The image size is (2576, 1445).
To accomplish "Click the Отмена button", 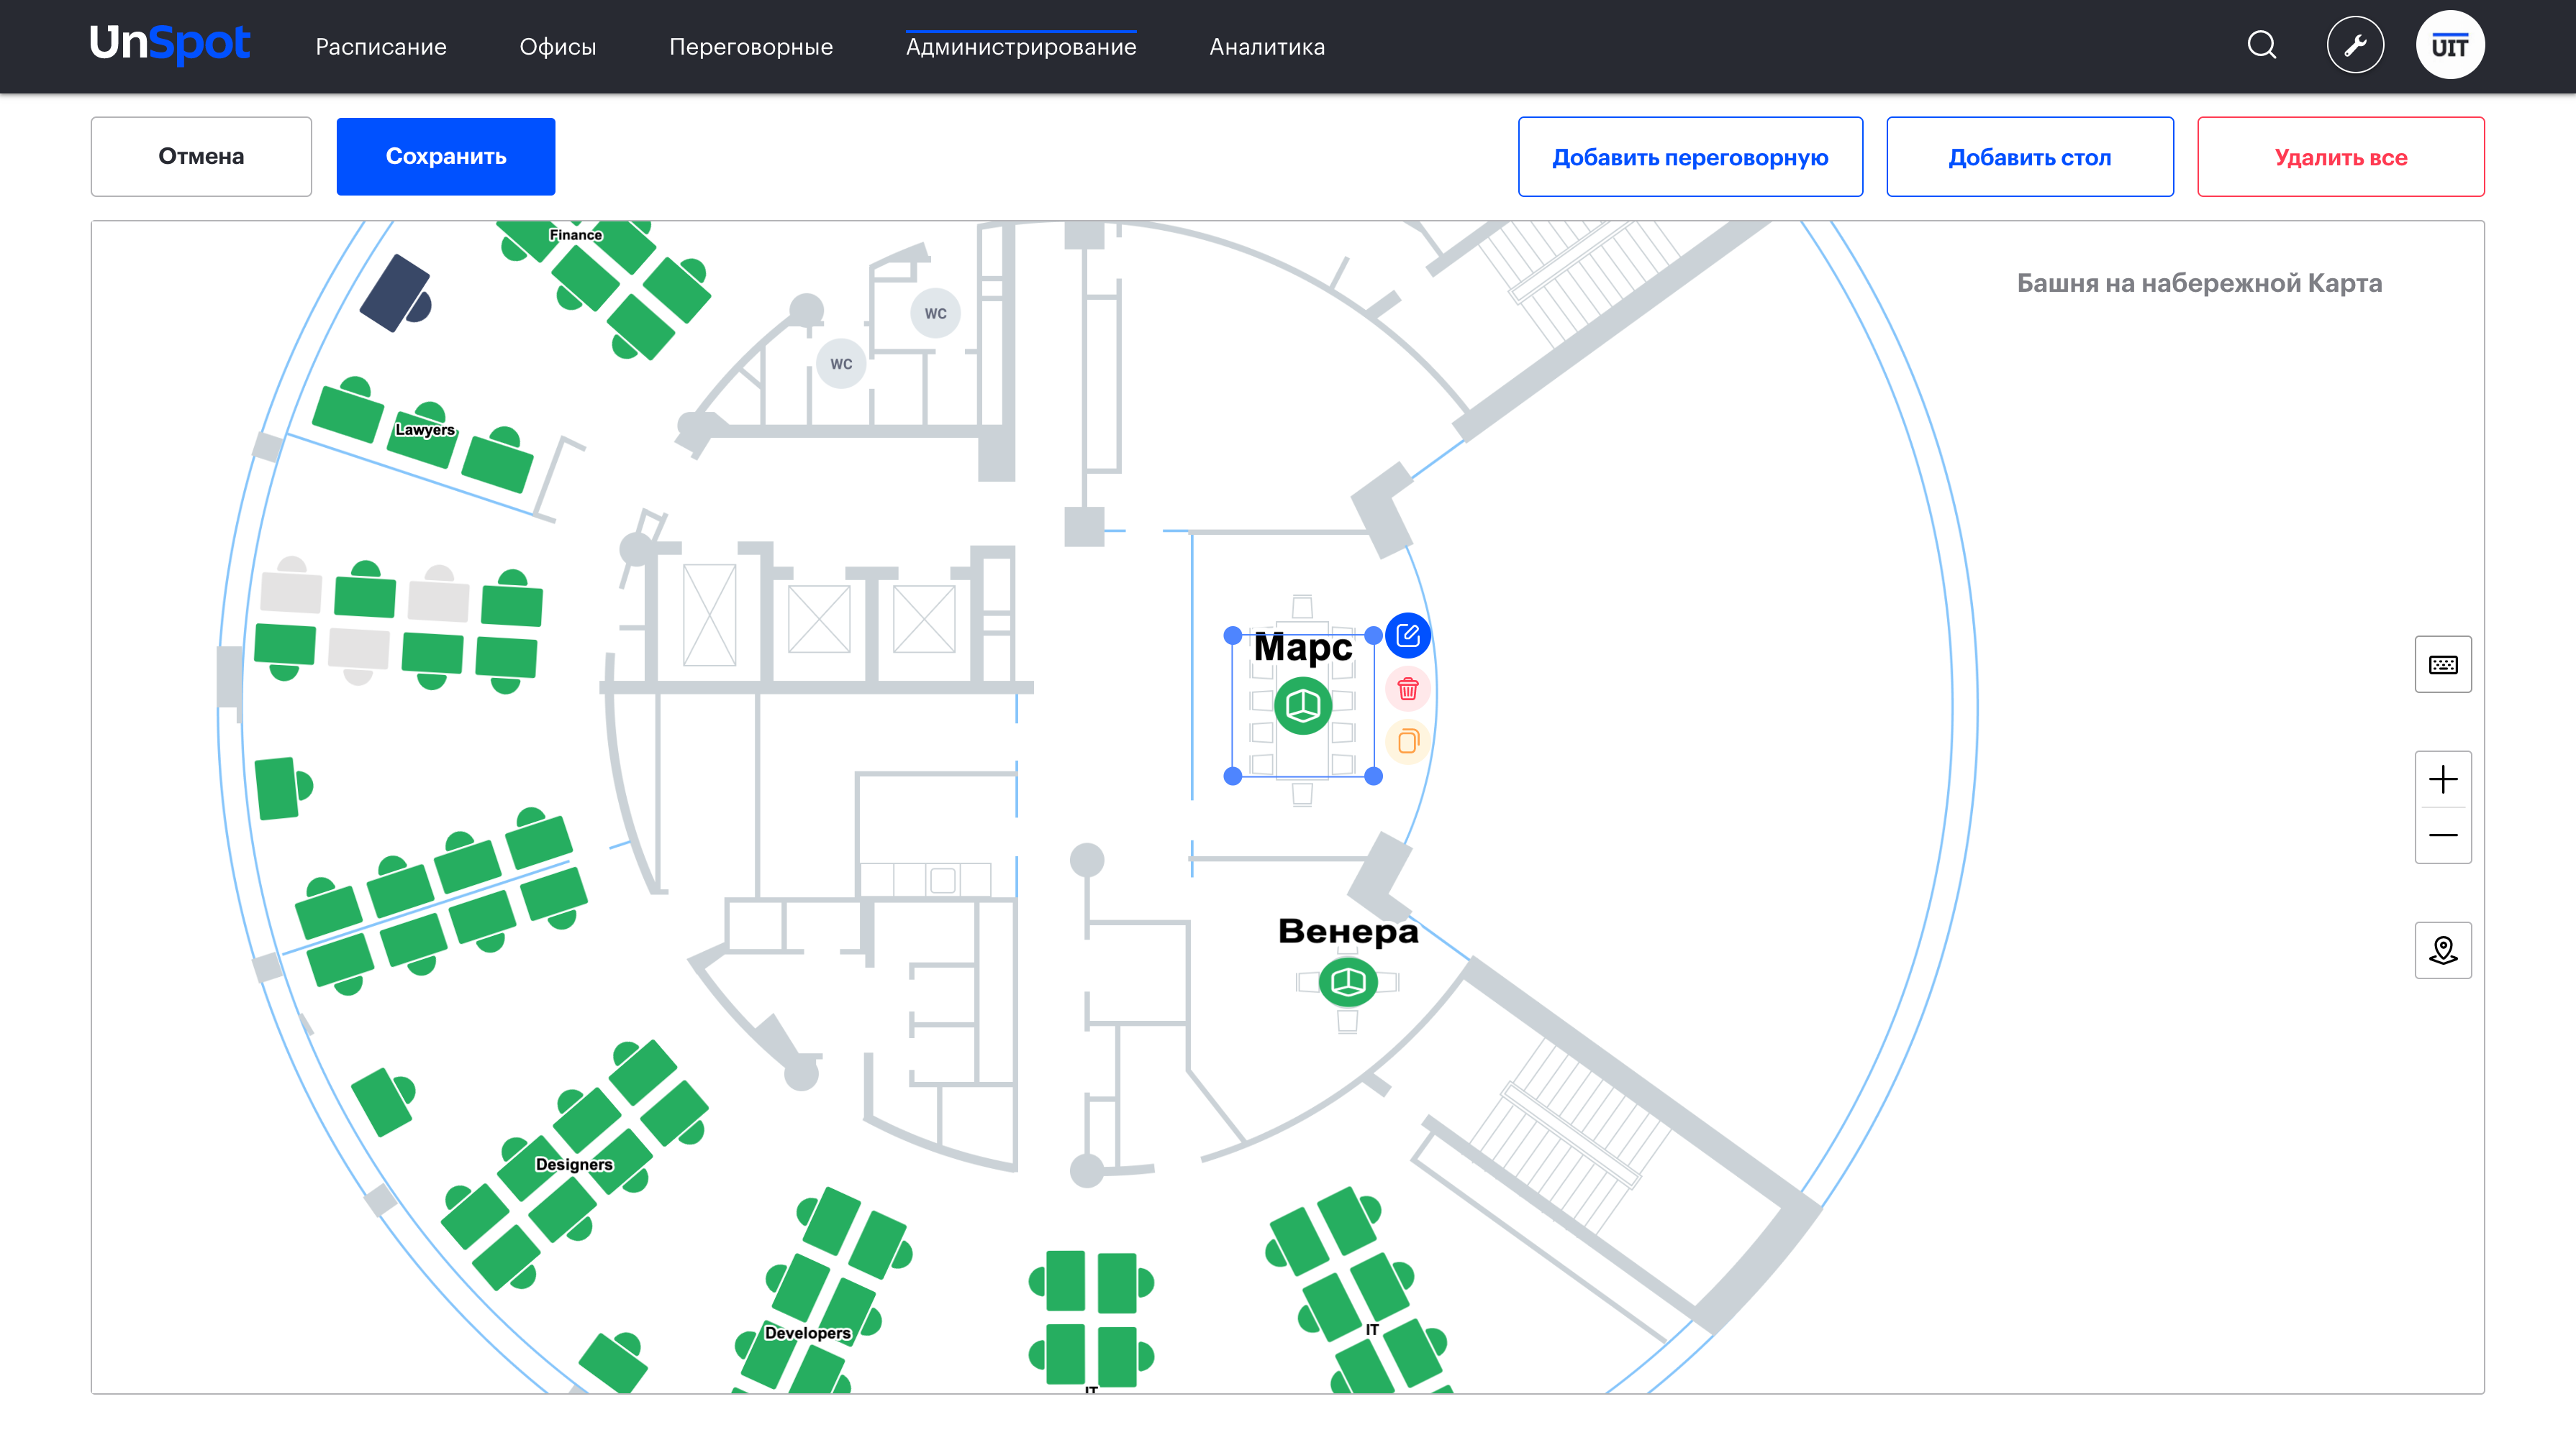I will click(201, 157).
